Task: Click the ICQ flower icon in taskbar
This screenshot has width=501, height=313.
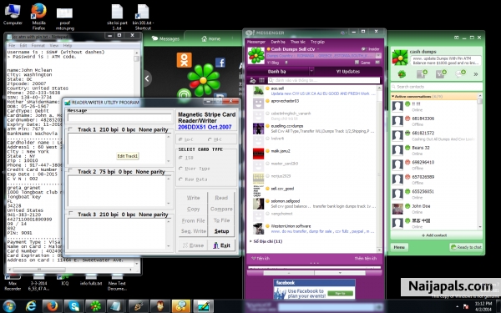Action: coord(95,306)
